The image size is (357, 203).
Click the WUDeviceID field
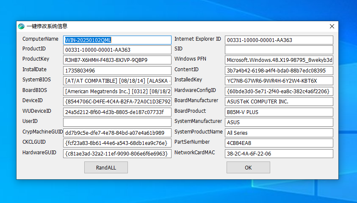click(117, 112)
